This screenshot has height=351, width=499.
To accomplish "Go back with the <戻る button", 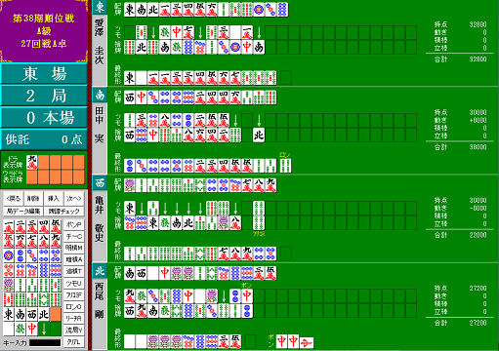I will [x=14, y=198].
